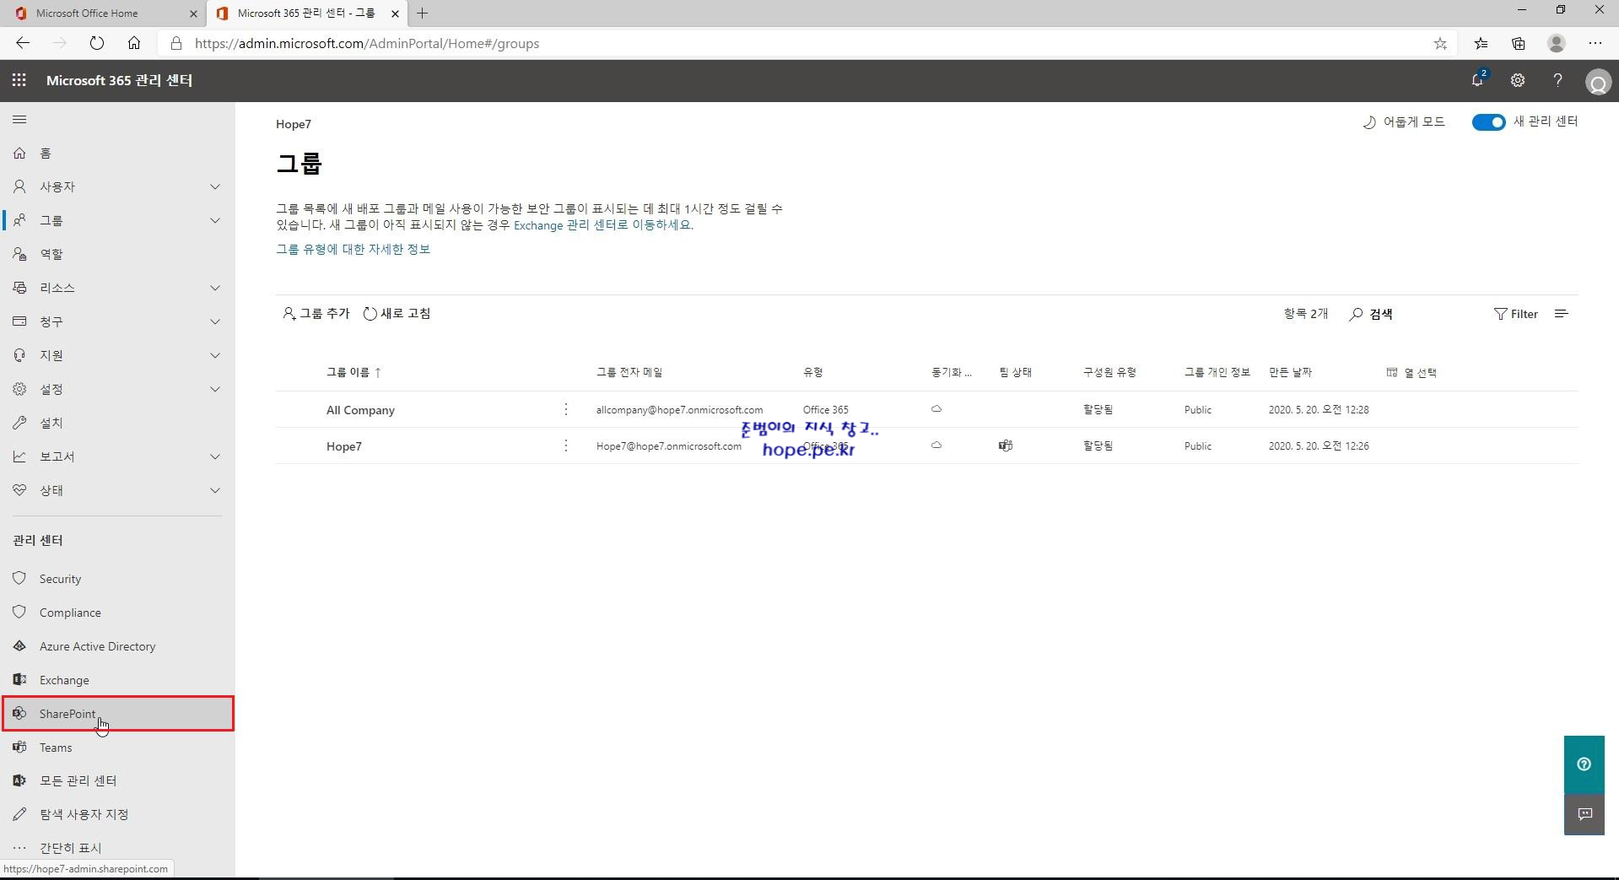
Task: Click Hope7 organization breadcrumb text
Action: [294, 124]
